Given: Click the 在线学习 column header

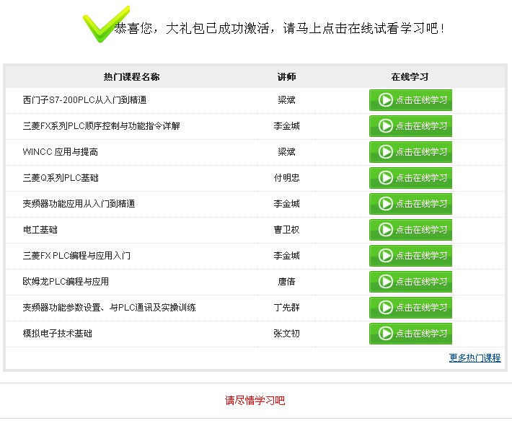Looking at the screenshot, I should point(410,77).
